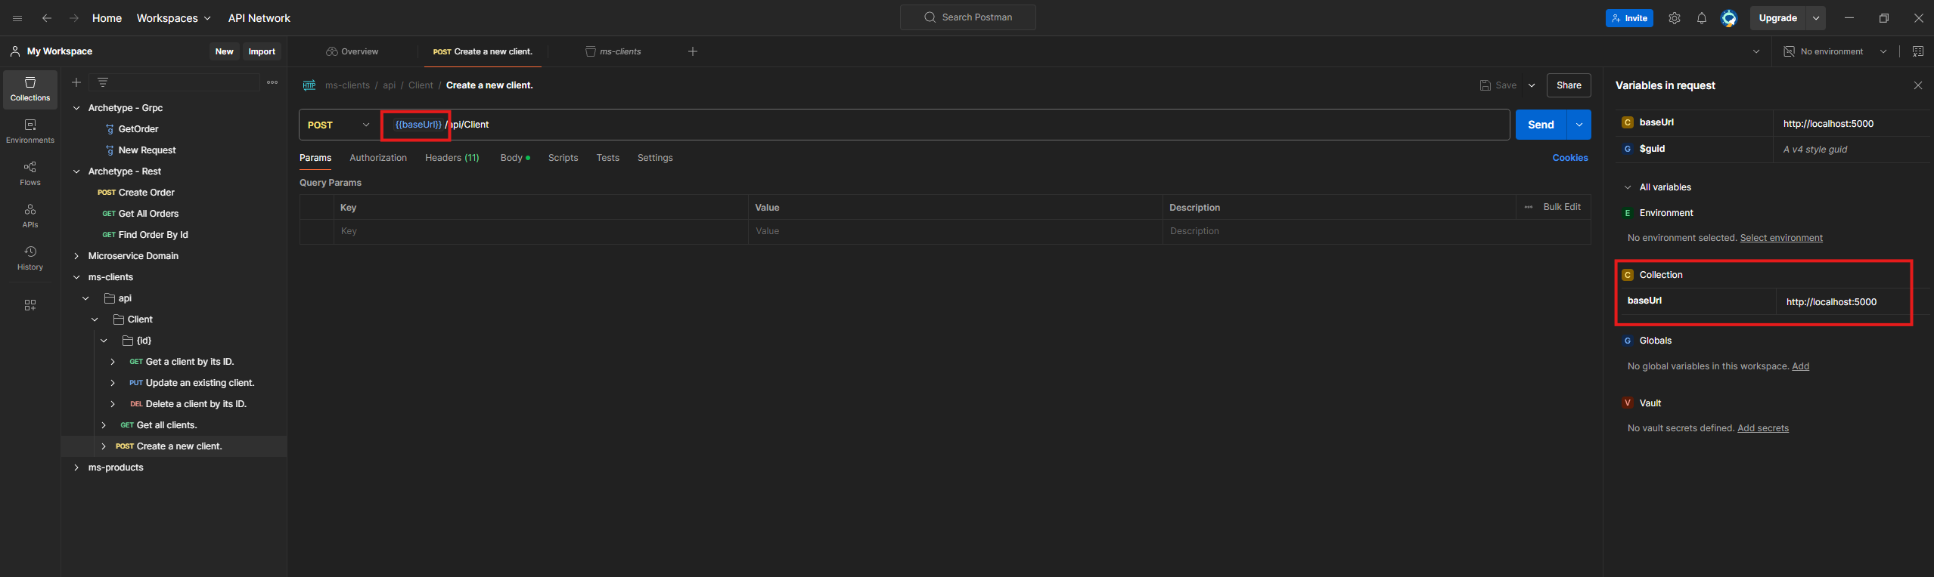Click the filter collections icon
Image resolution: width=1934 pixels, height=577 pixels.
click(x=103, y=82)
